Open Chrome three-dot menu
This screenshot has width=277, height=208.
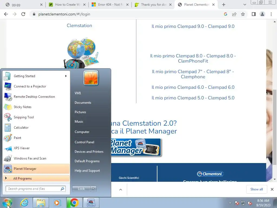[x=271, y=14]
